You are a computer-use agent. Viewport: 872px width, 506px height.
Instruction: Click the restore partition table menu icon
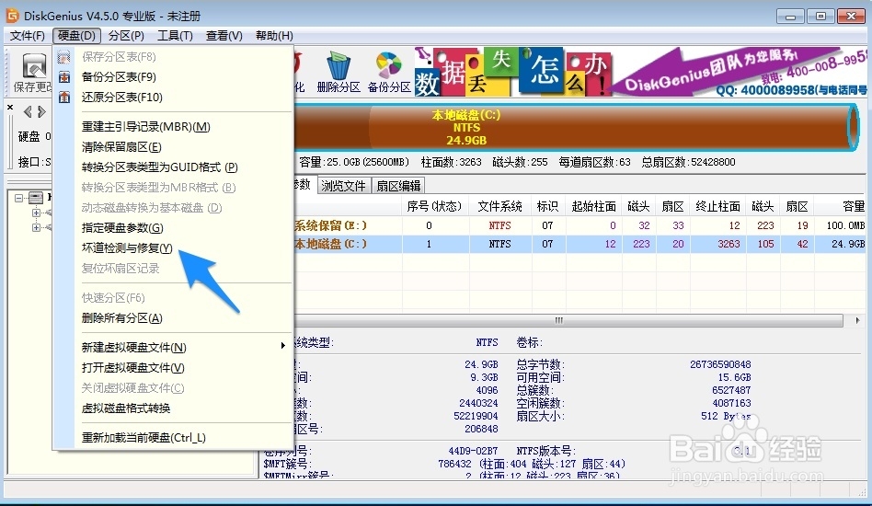click(x=64, y=98)
